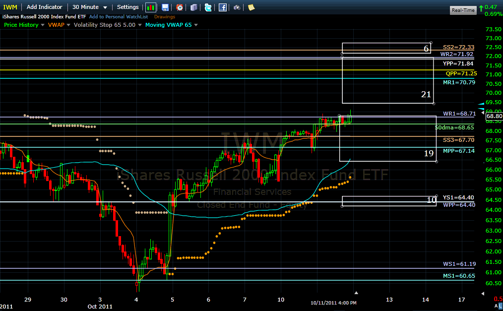Click the Oct 2011 label on time axis
The width and height of the screenshot is (503, 311).
coord(100,307)
